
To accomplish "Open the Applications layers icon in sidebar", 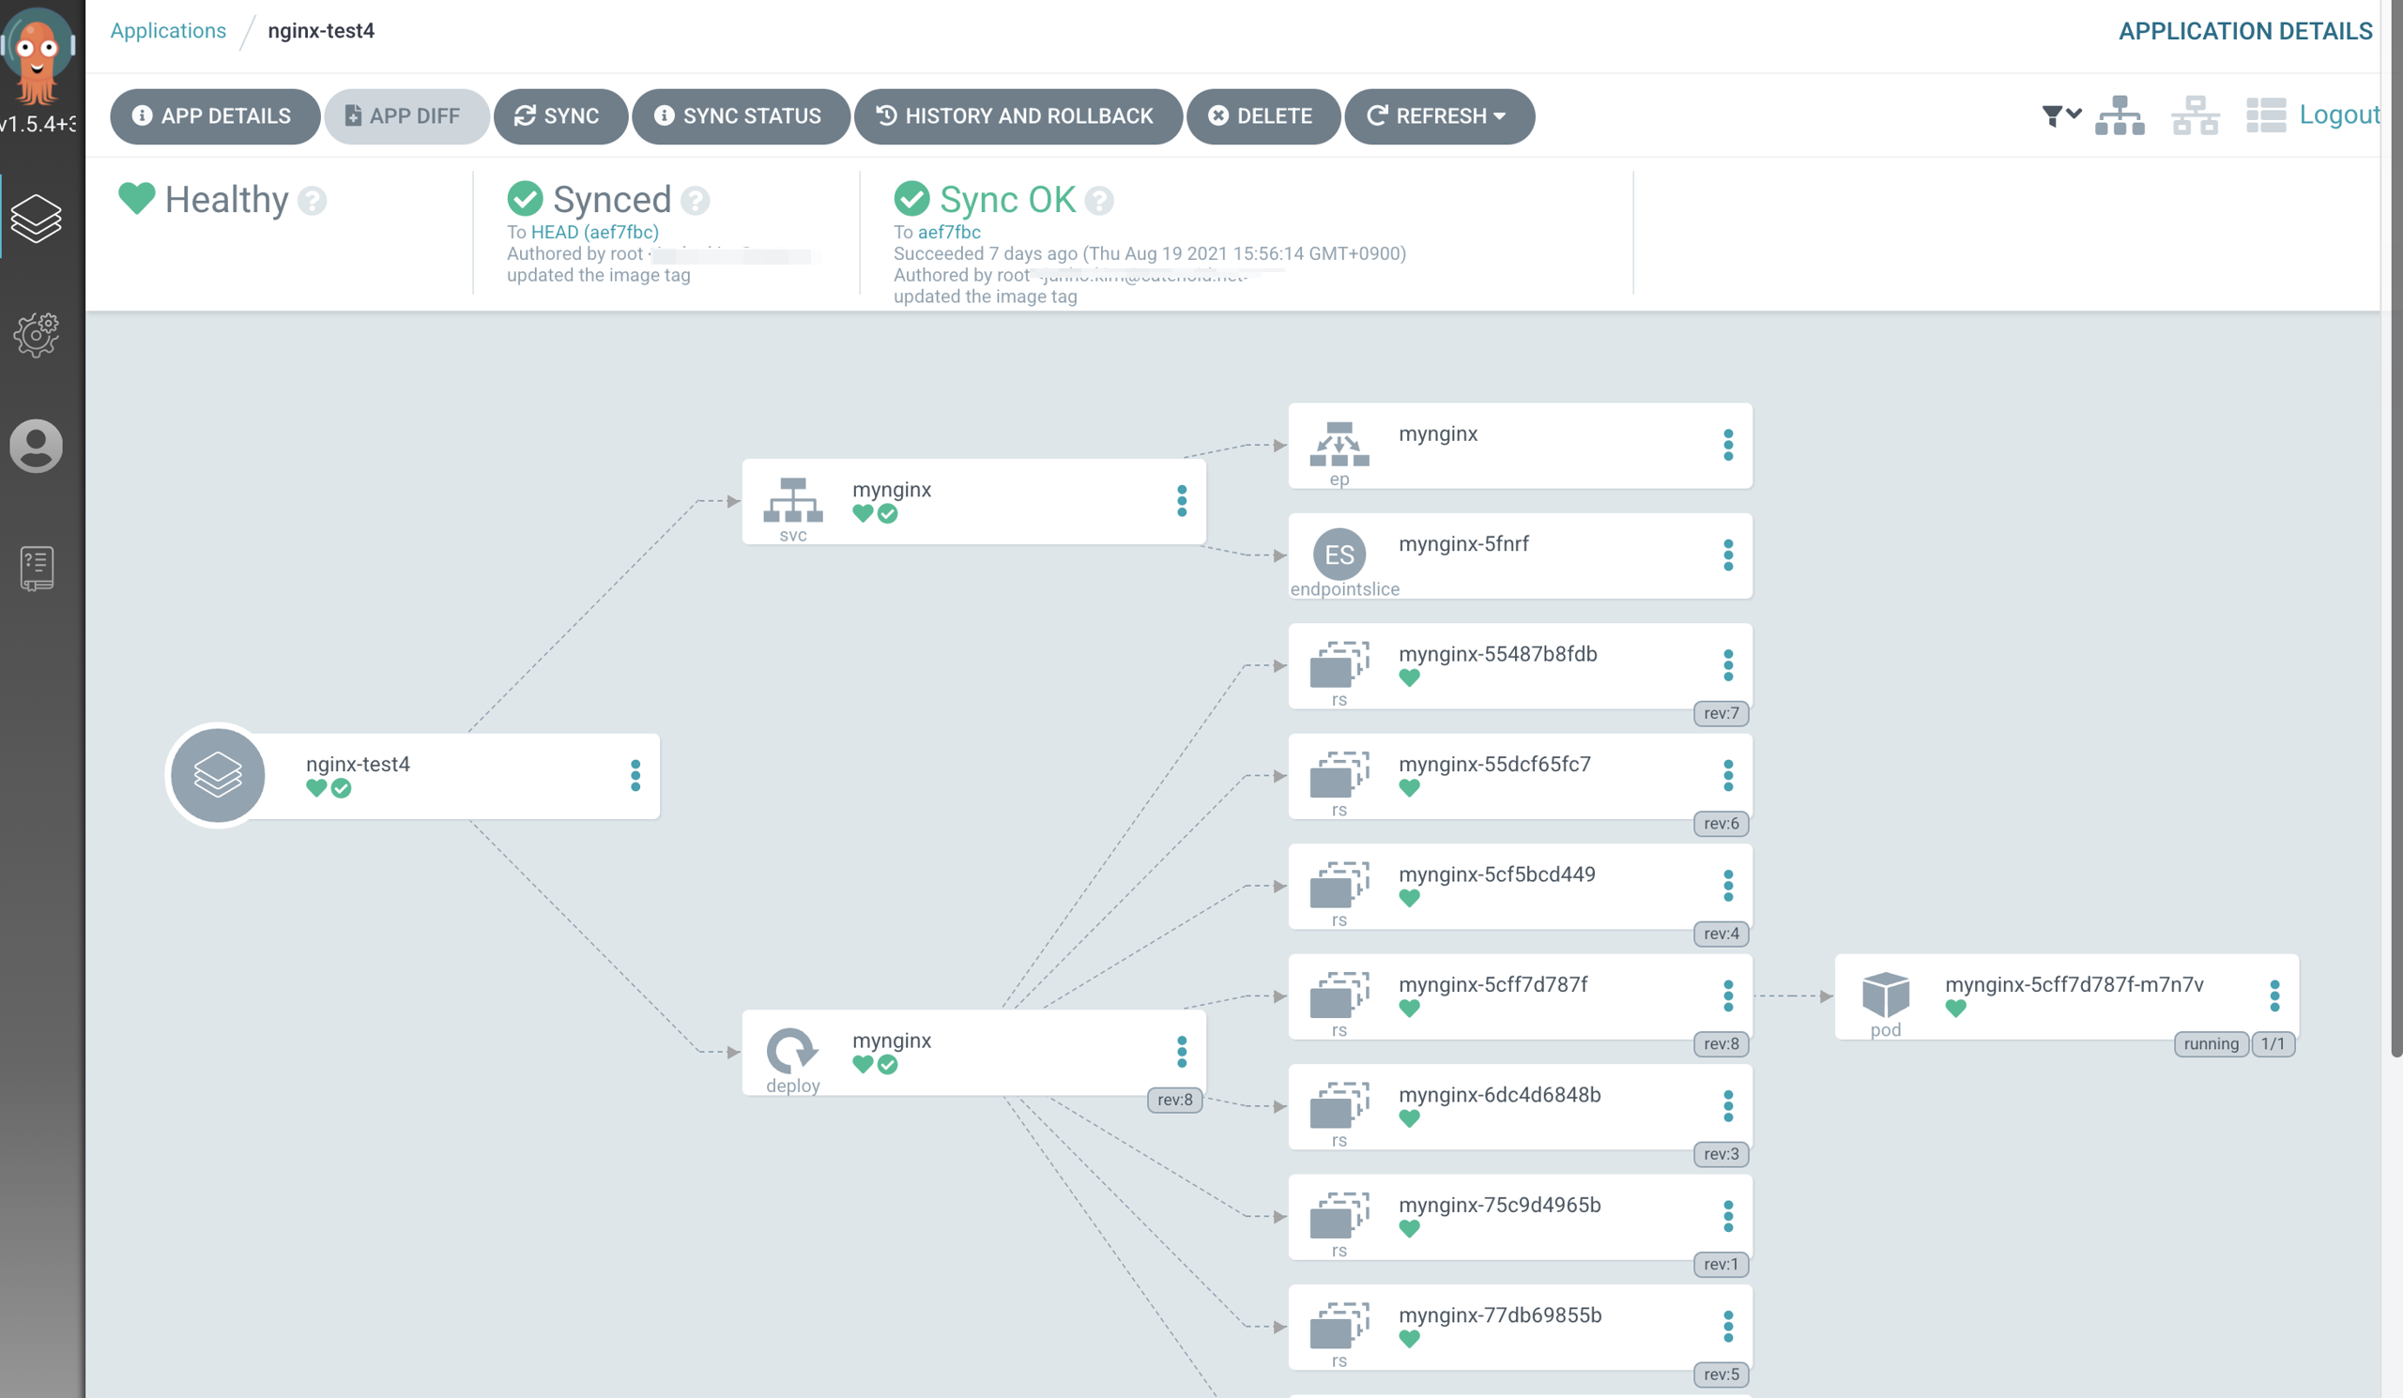I will click(37, 218).
